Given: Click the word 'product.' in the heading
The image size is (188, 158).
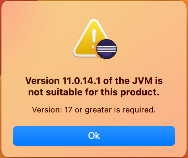Looking at the screenshot, I should tap(140, 93).
